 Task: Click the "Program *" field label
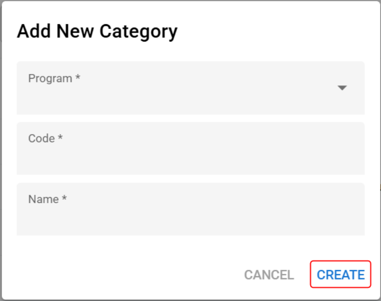point(50,79)
